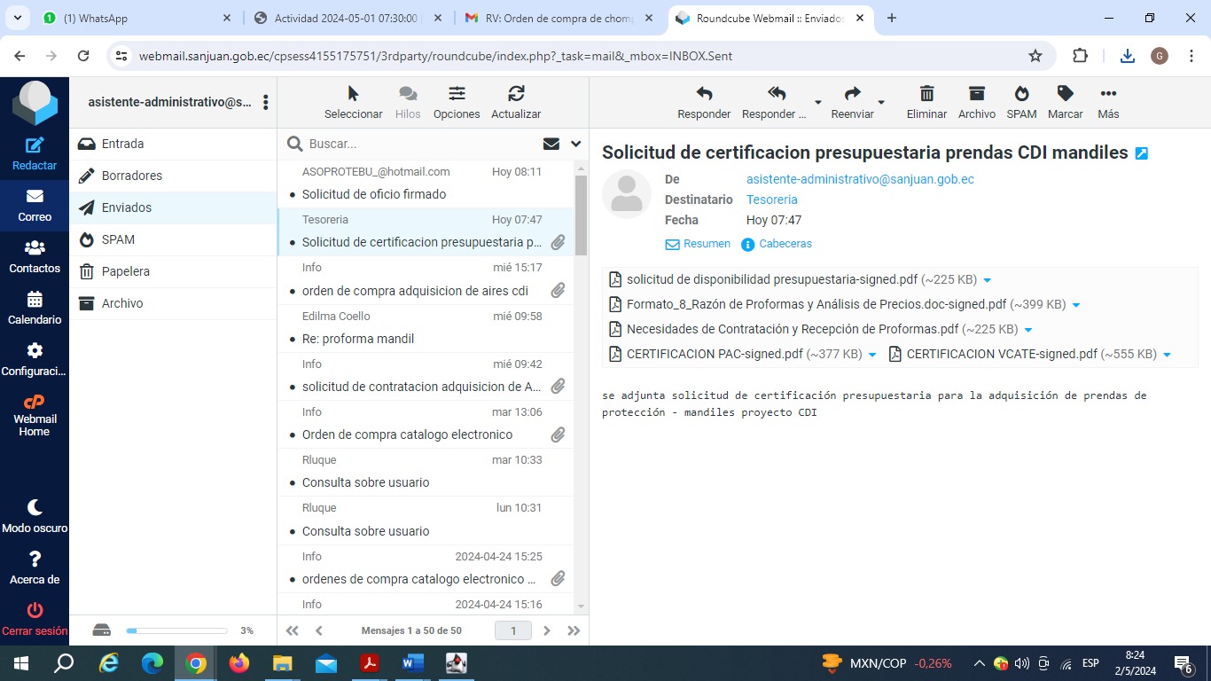
Task: Click the Cabeceras headers link
Action: 785,244
